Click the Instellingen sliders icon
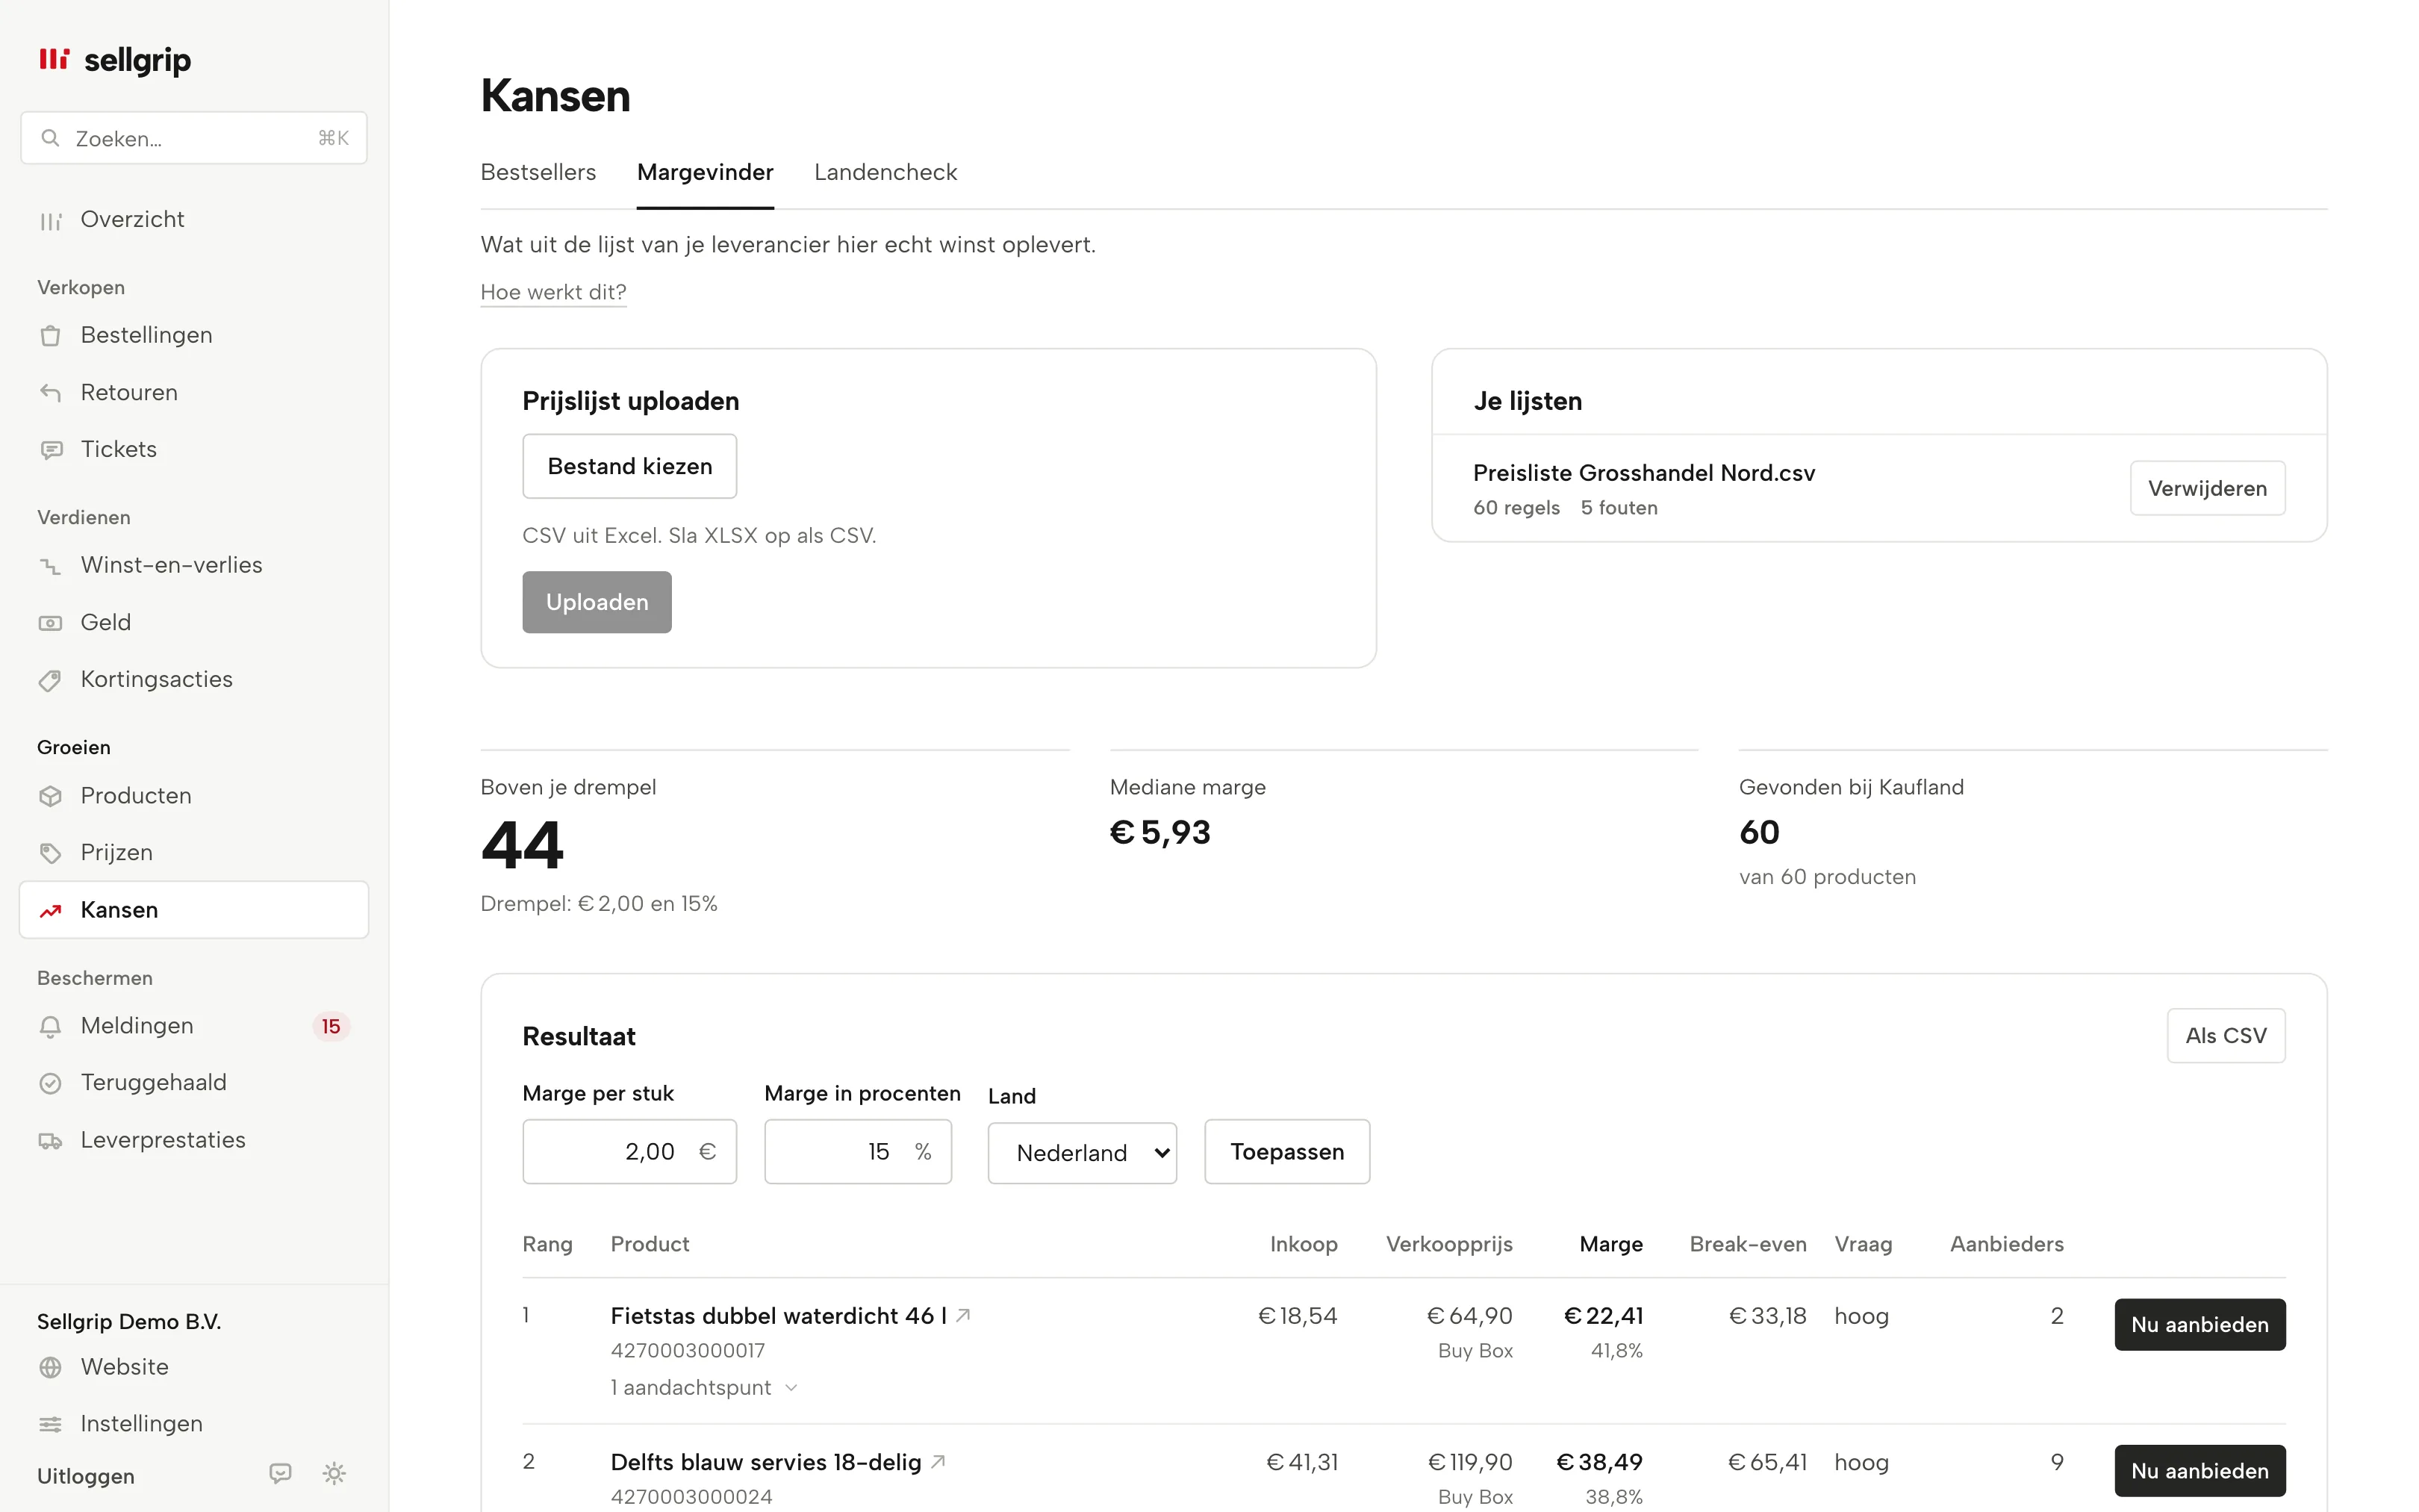This screenshot has width=2419, height=1512. pos(50,1424)
